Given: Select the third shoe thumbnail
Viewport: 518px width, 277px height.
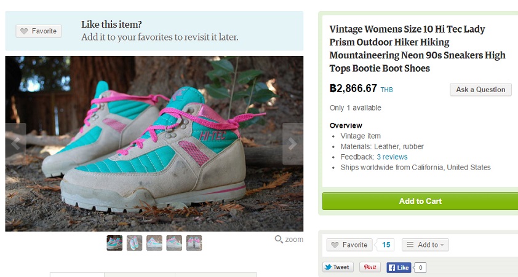Looking at the screenshot, I should [x=154, y=243].
